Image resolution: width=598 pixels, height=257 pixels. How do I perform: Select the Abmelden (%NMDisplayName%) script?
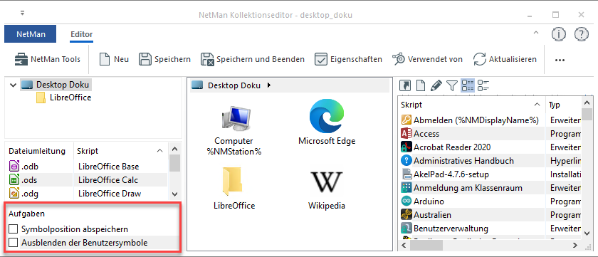490,120
